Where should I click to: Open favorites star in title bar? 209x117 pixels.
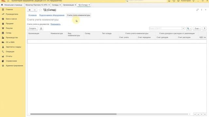point(178,1)
